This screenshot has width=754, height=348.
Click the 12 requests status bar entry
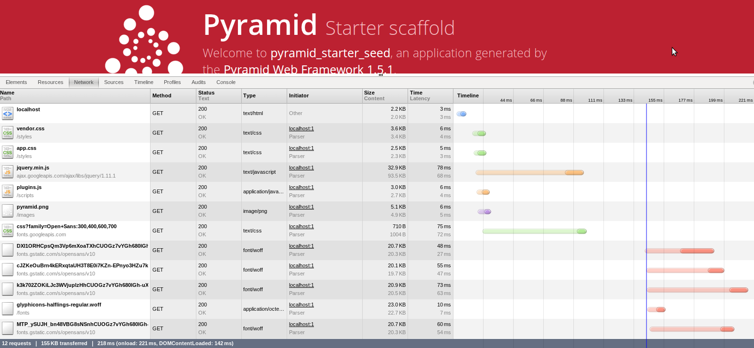pos(16,343)
